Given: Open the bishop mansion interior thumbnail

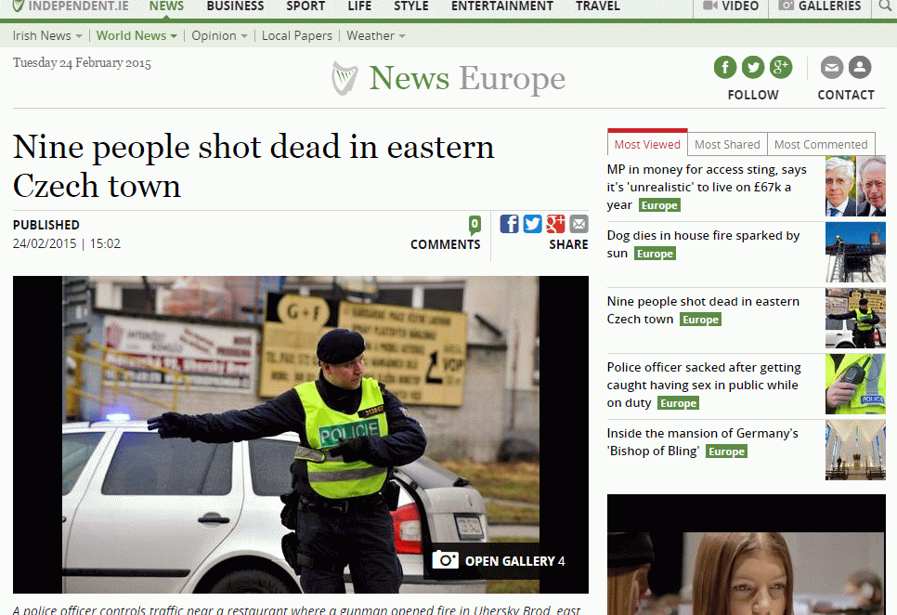Looking at the screenshot, I should (855, 450).
